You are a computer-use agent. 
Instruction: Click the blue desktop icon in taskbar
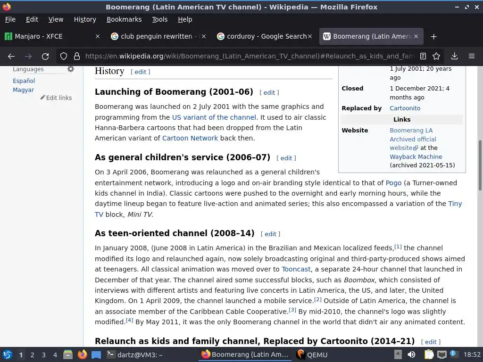pyautogui.click(x=96, y=354)
